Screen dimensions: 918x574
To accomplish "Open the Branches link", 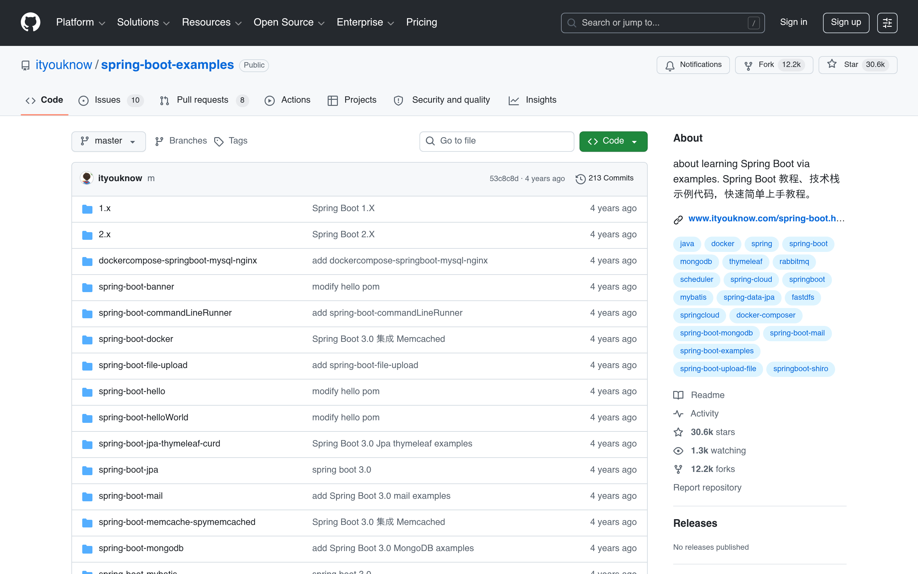I will click(181, 141).
